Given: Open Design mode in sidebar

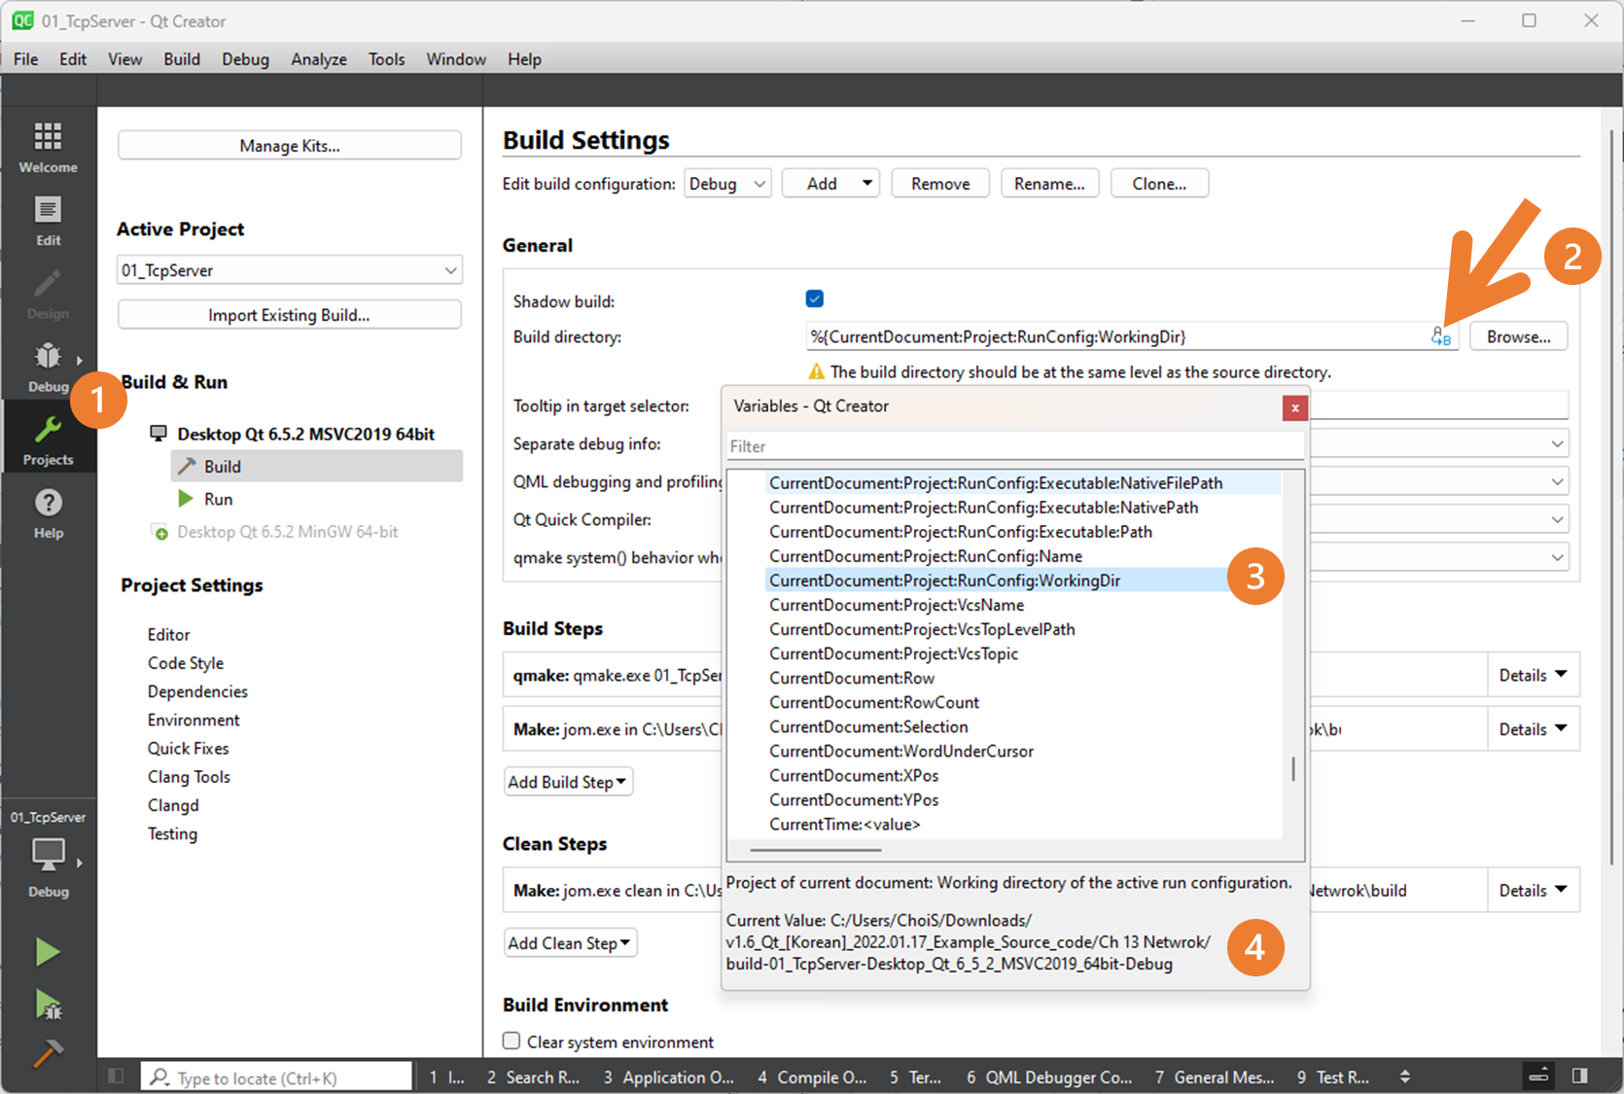Looking at the screenshot, I should (x=48, y=293).
